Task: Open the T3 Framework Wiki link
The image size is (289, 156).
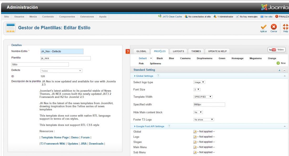Action: point(53,144)
